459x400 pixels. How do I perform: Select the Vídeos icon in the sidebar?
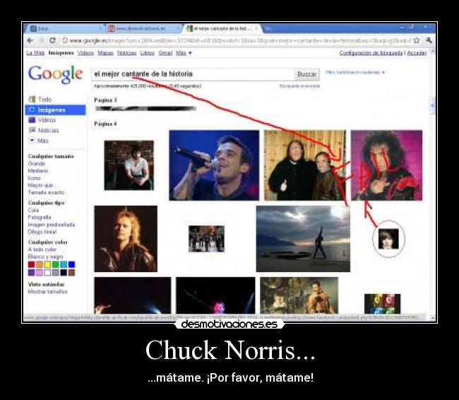[32, 120]
